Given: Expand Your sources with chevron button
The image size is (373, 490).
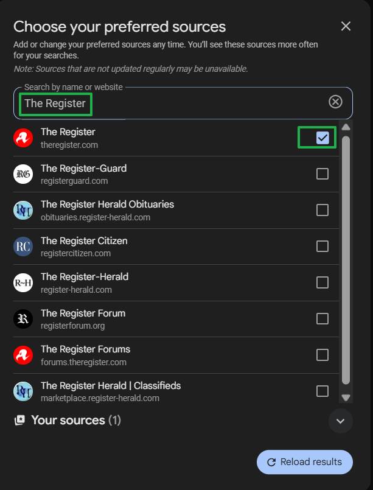Looking at the screenshot, I should [x=340, y=421].
